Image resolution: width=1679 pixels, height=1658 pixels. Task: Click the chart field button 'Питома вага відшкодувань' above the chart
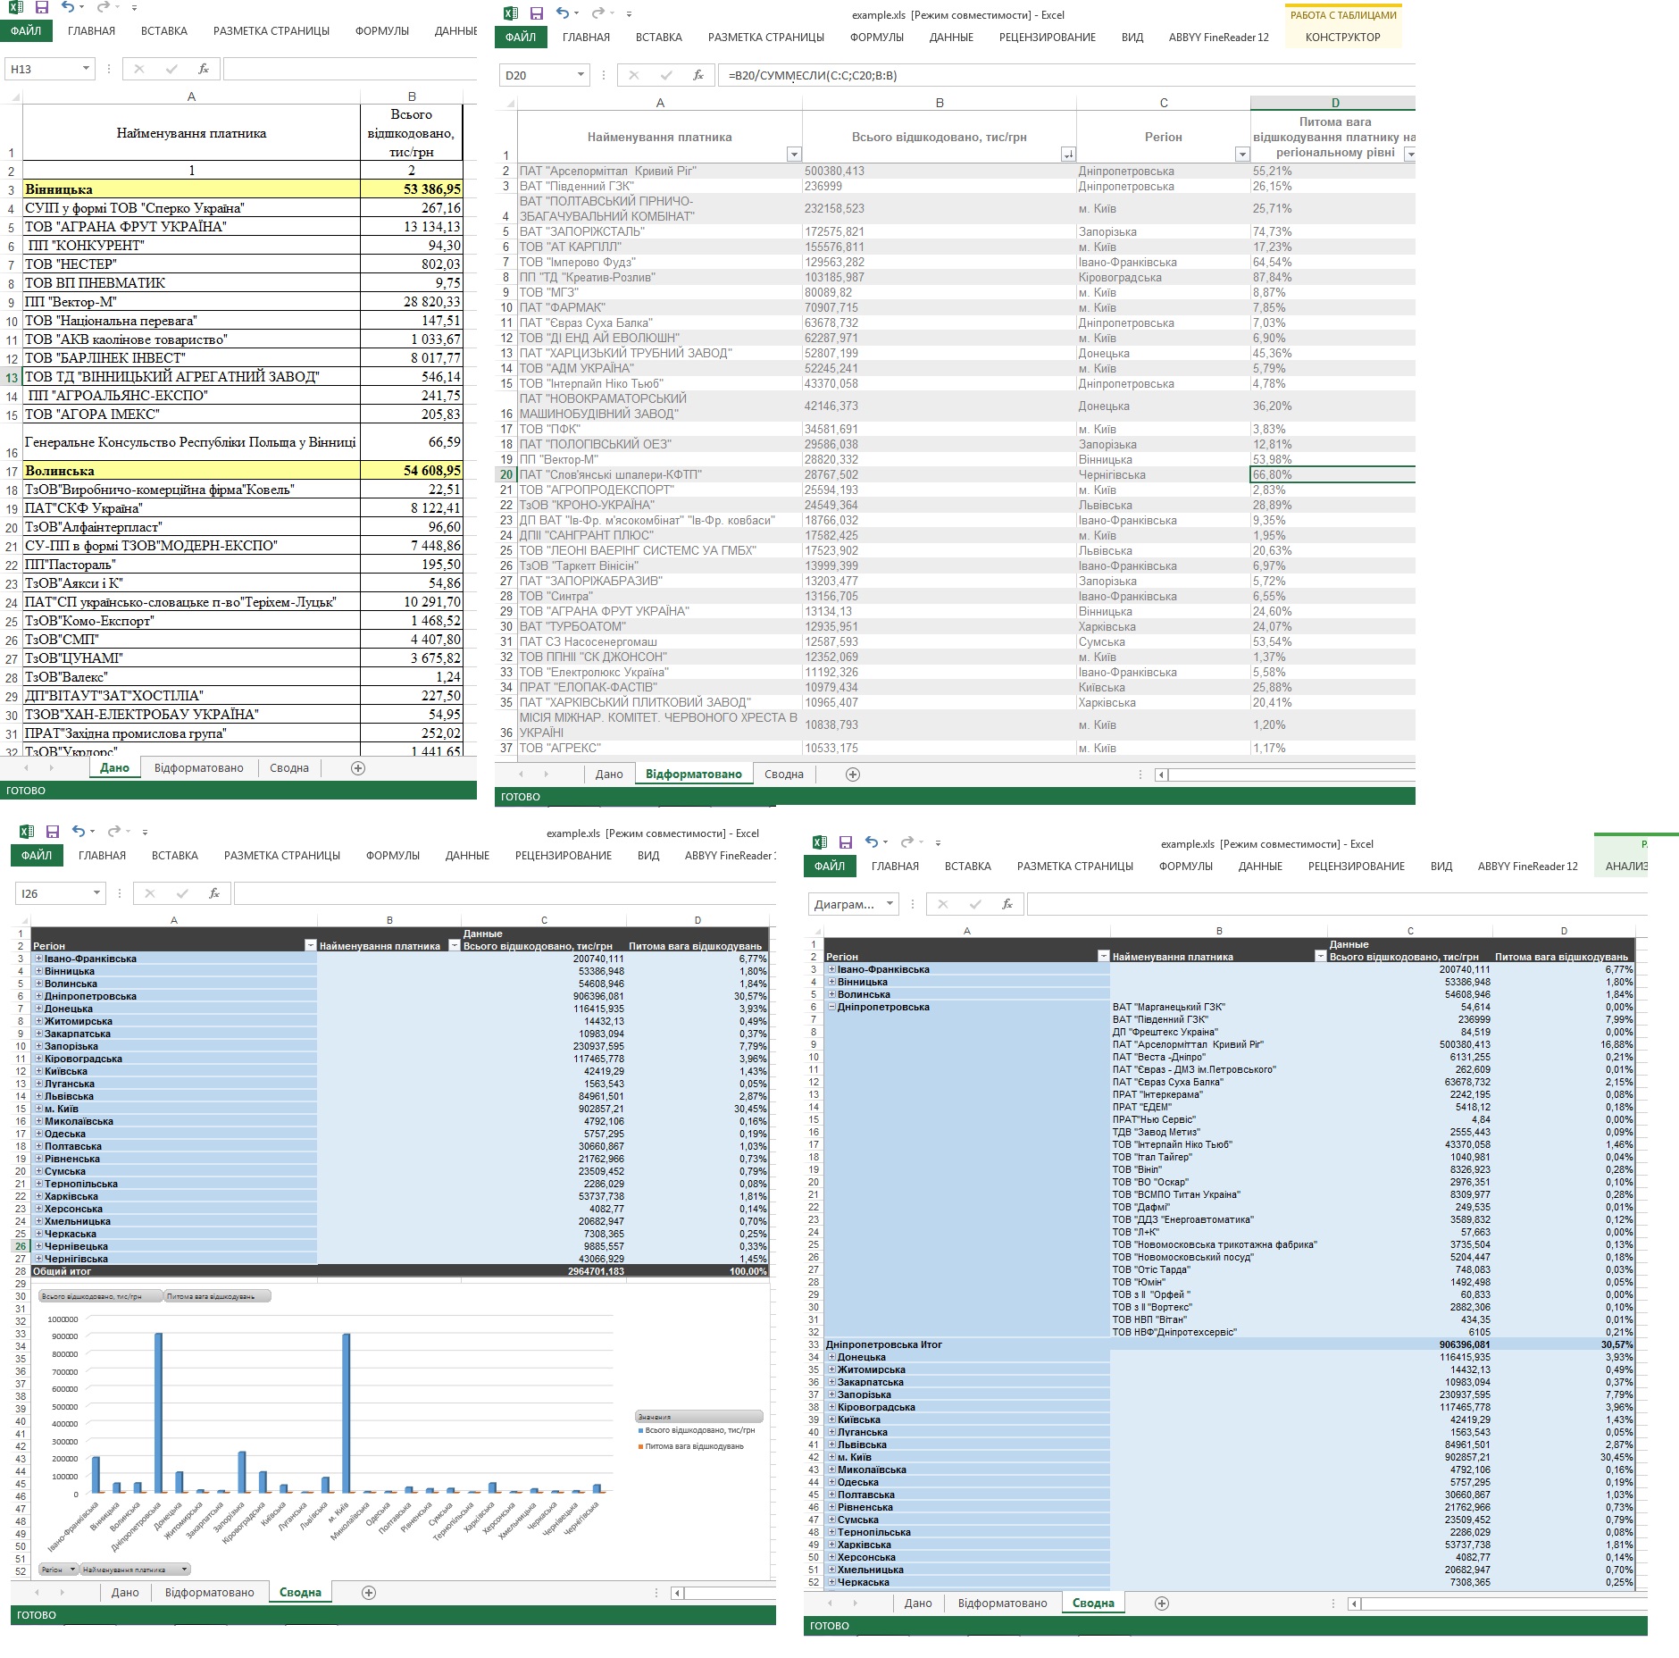tap(217, 1295)
